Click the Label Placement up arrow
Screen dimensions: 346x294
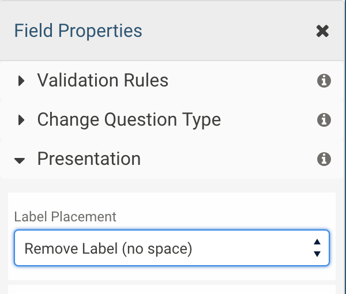[x=317, y=242]
